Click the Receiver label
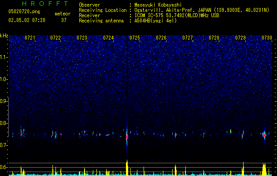Screen dimensions: 277x176 [89, 15]
